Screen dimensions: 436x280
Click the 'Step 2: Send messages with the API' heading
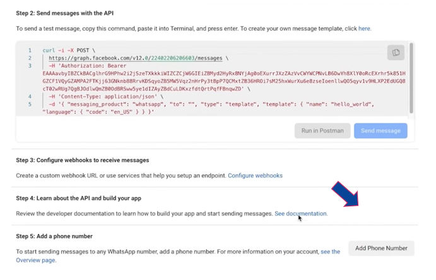pyautogui.click(x=73, y=13)
